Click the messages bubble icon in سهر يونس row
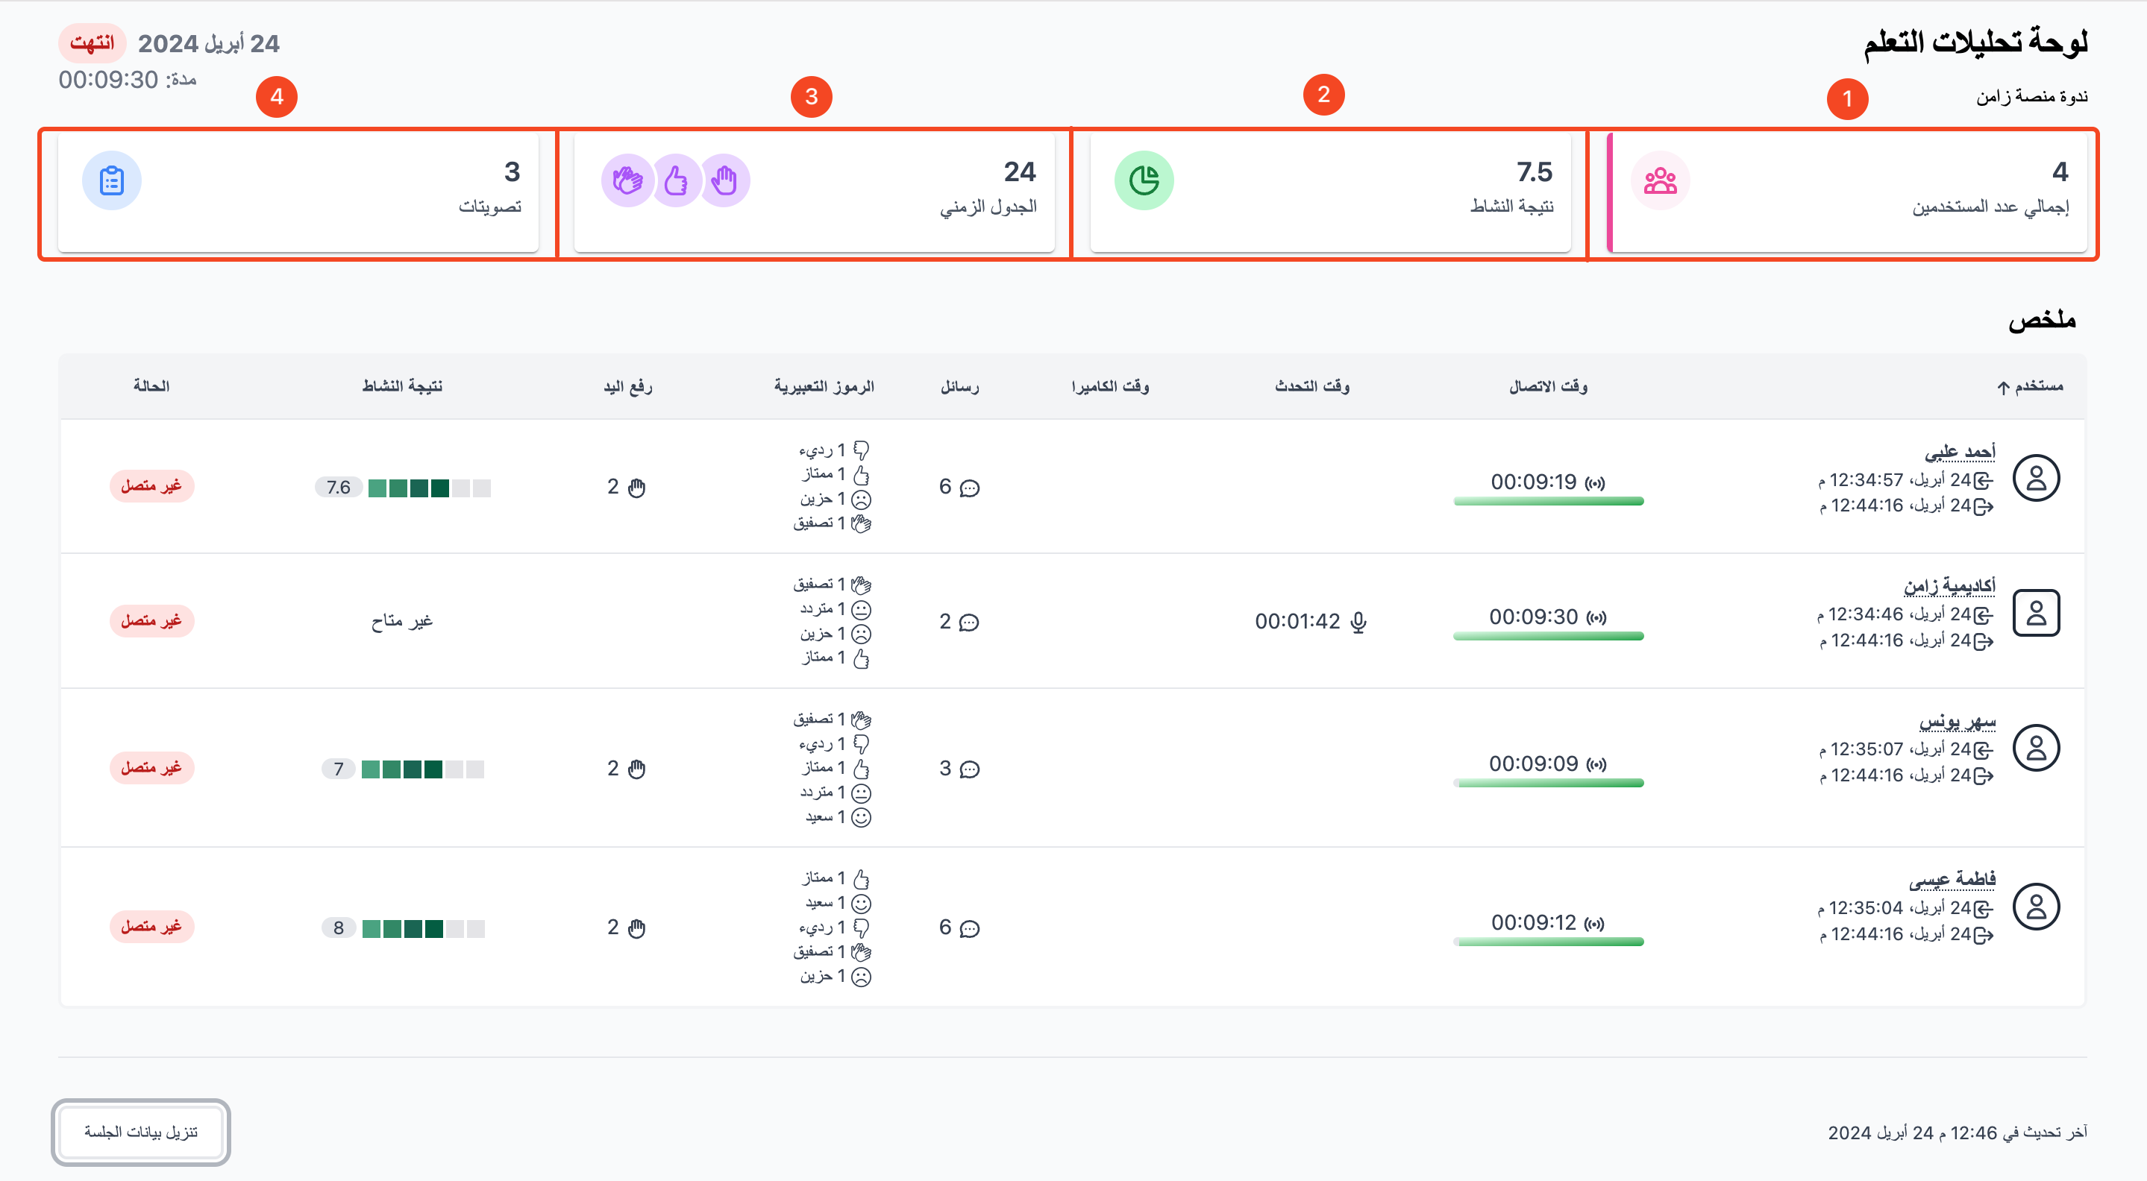The image size is (2147, 1181). (x=969, y=769)
